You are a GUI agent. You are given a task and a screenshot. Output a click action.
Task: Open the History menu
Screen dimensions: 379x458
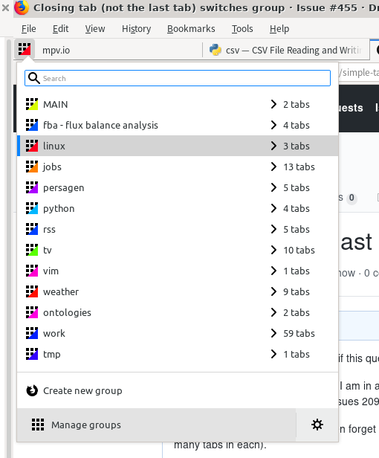click(x=136, y=28)
